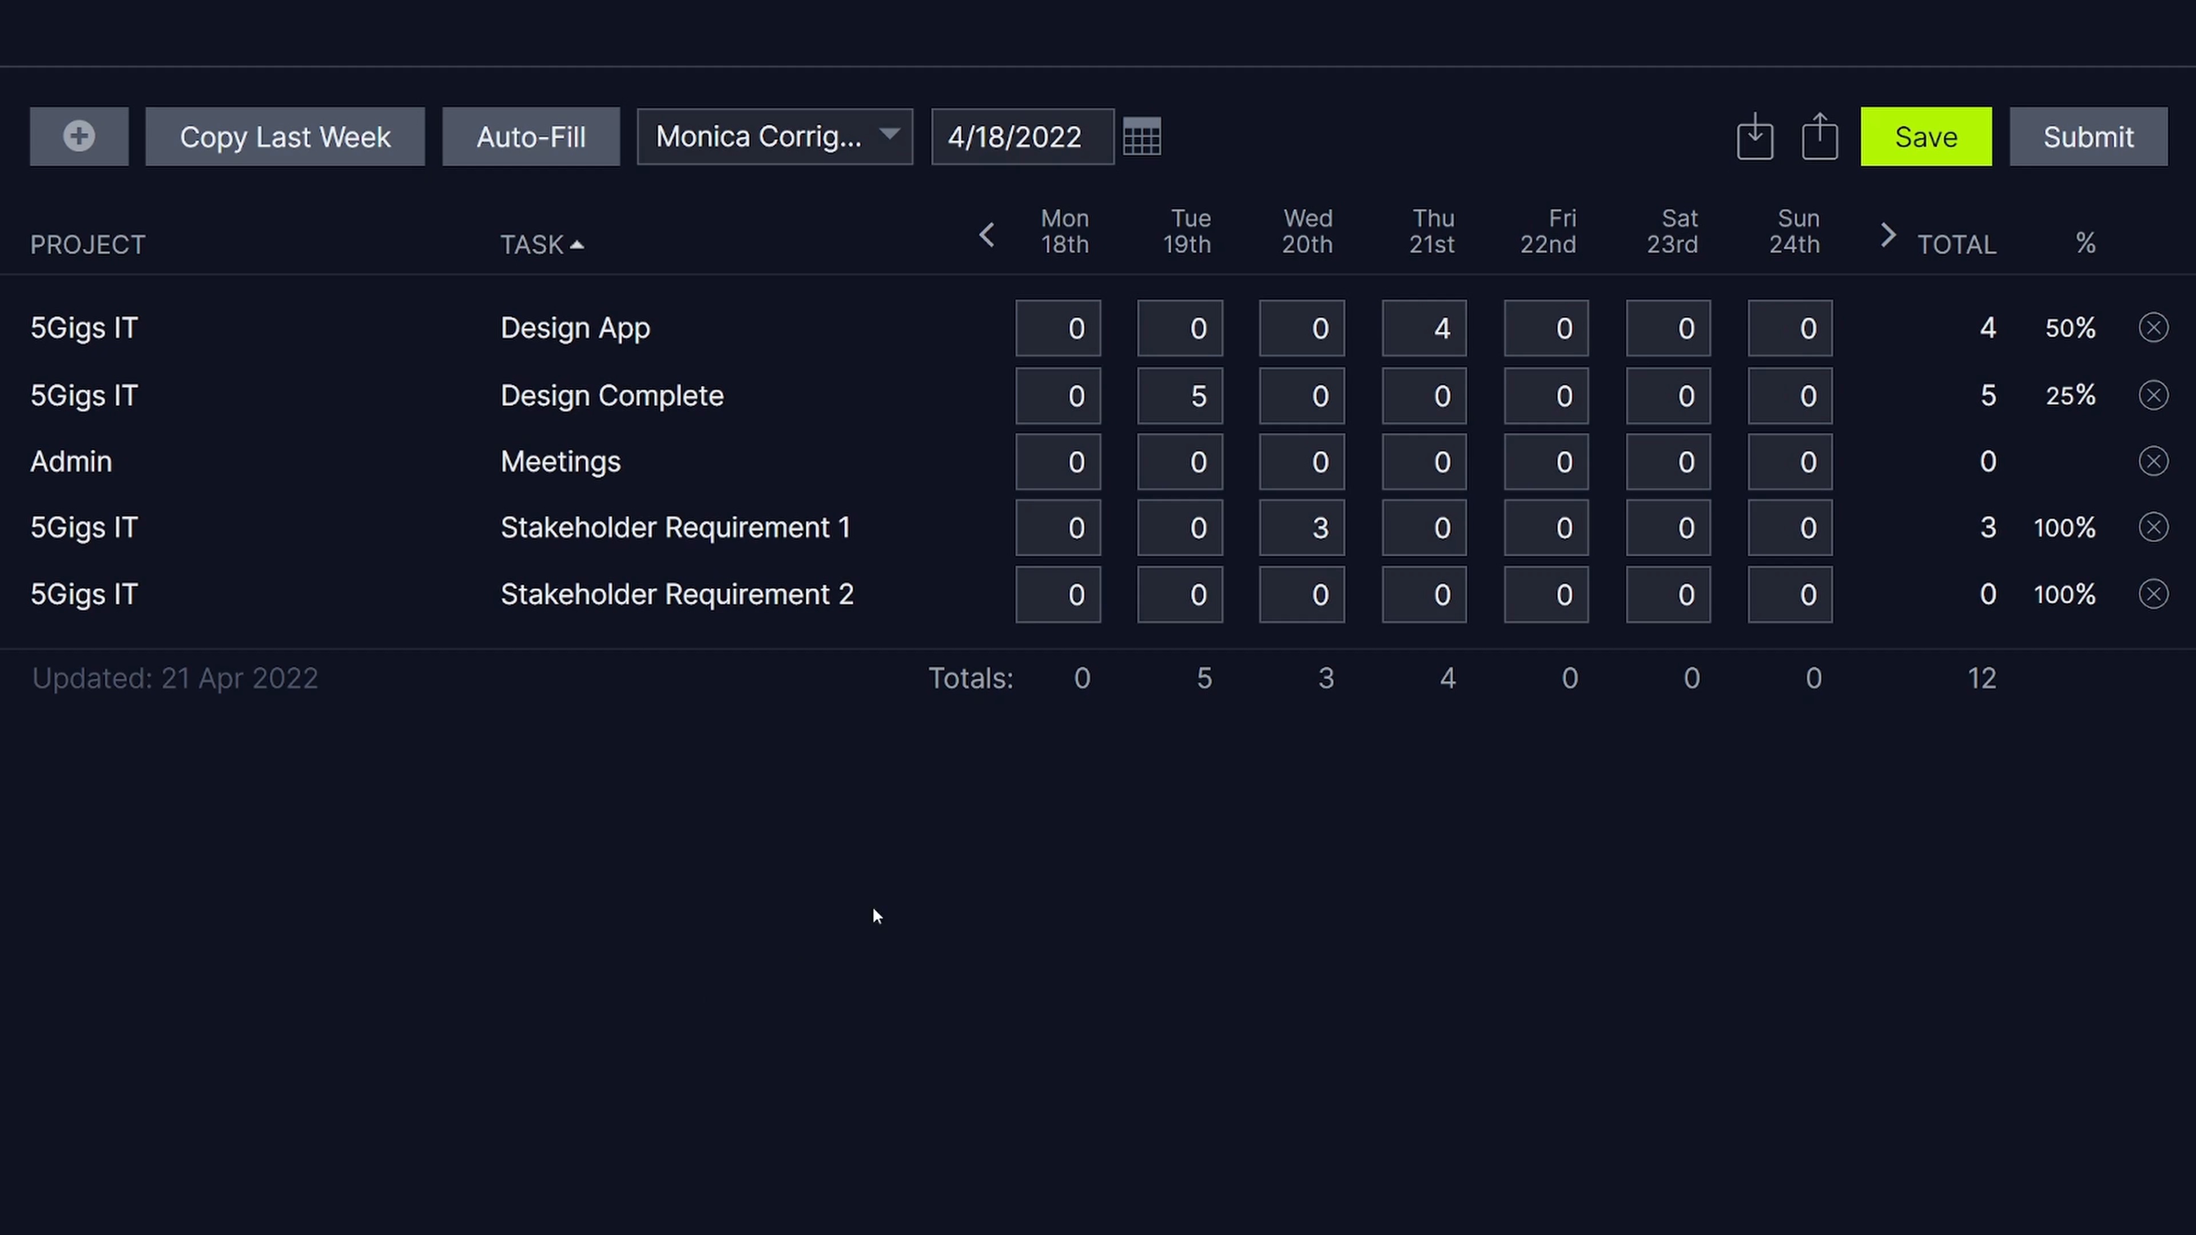Click the download timesheet icon

(x=1755, y=137)
